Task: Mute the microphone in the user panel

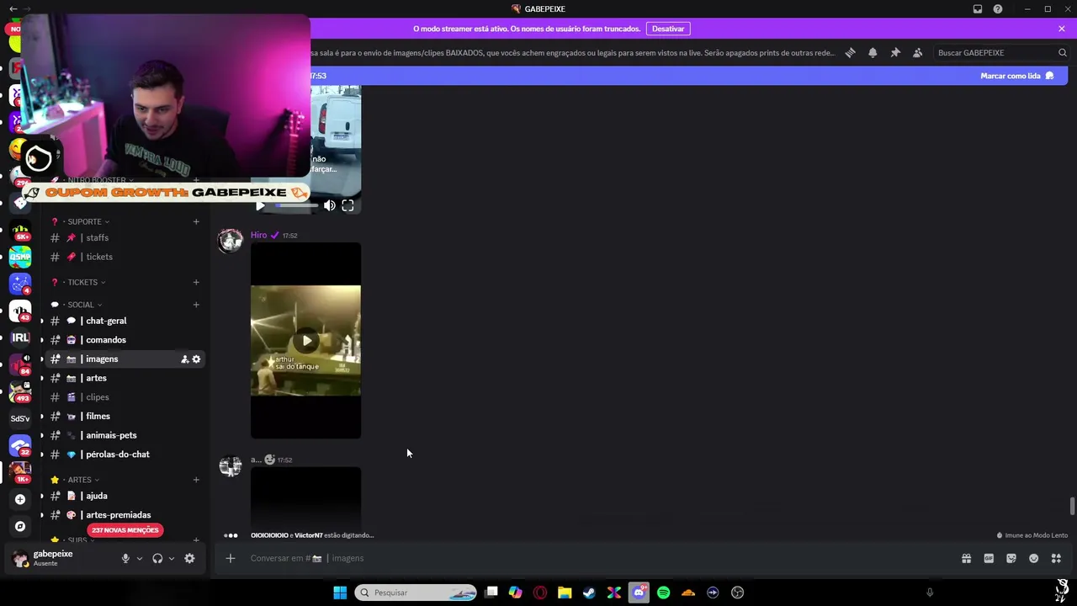Action: (125, 558)
